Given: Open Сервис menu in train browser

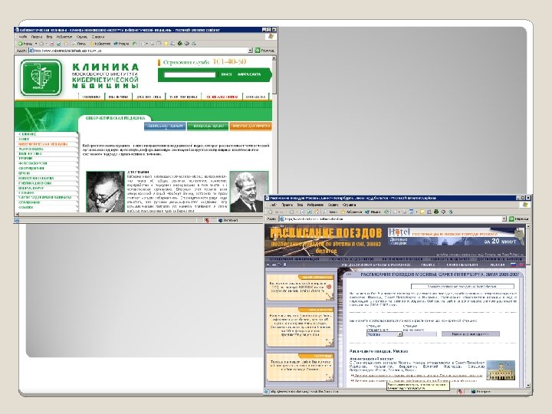Looking at the screenshot, I should click(333, 205).
